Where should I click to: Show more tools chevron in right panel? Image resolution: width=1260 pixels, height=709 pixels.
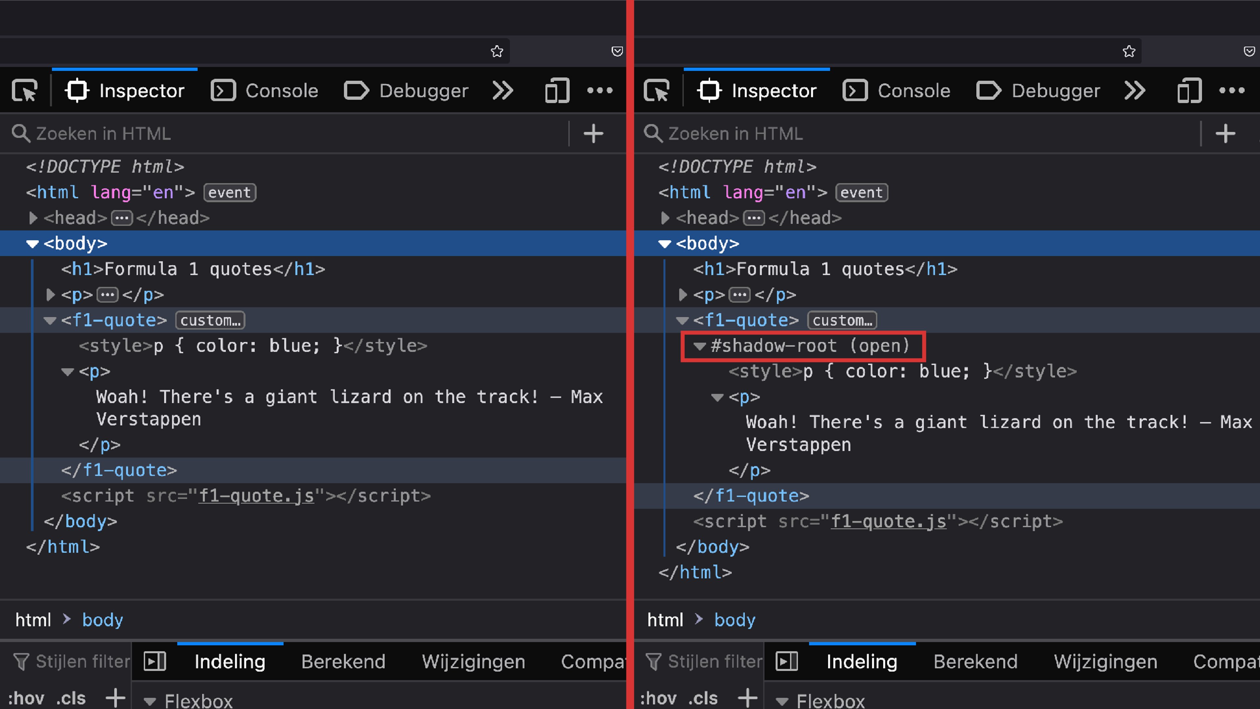(x=1135, y=91)
